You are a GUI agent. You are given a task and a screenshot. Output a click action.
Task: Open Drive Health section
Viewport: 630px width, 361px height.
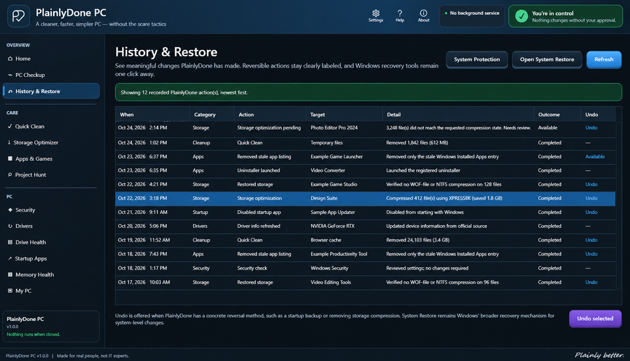(51, 242)
